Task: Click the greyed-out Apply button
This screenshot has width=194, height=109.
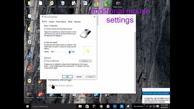Action: tap(90, 77)
